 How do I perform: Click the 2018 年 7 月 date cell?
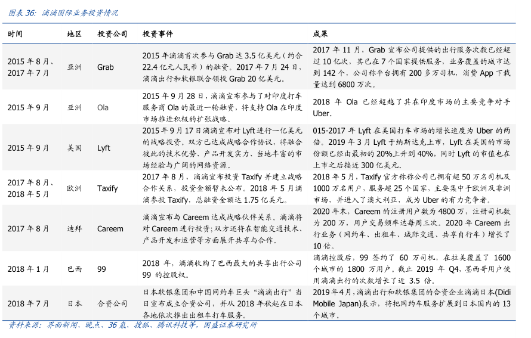coord(28,303)
